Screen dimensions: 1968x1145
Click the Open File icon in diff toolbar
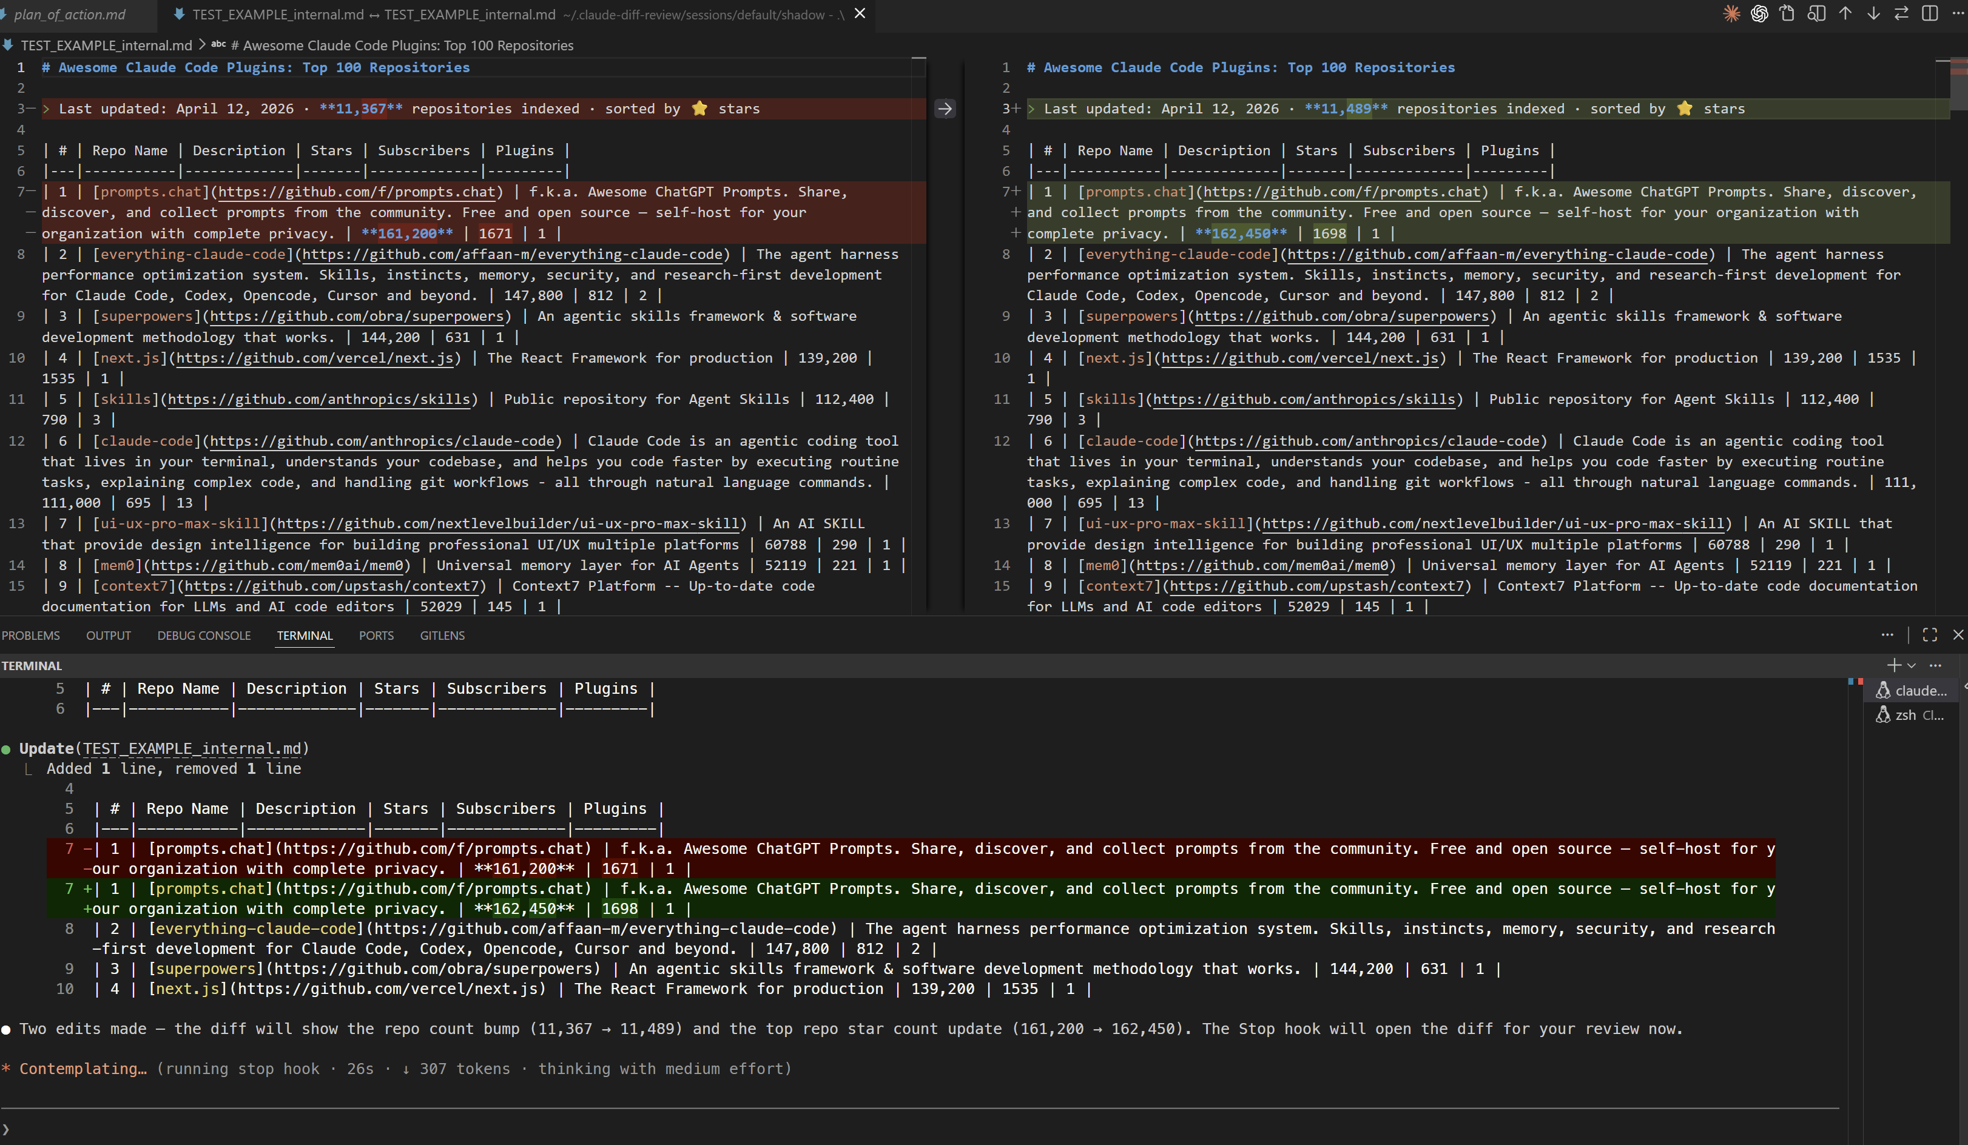1788,13
